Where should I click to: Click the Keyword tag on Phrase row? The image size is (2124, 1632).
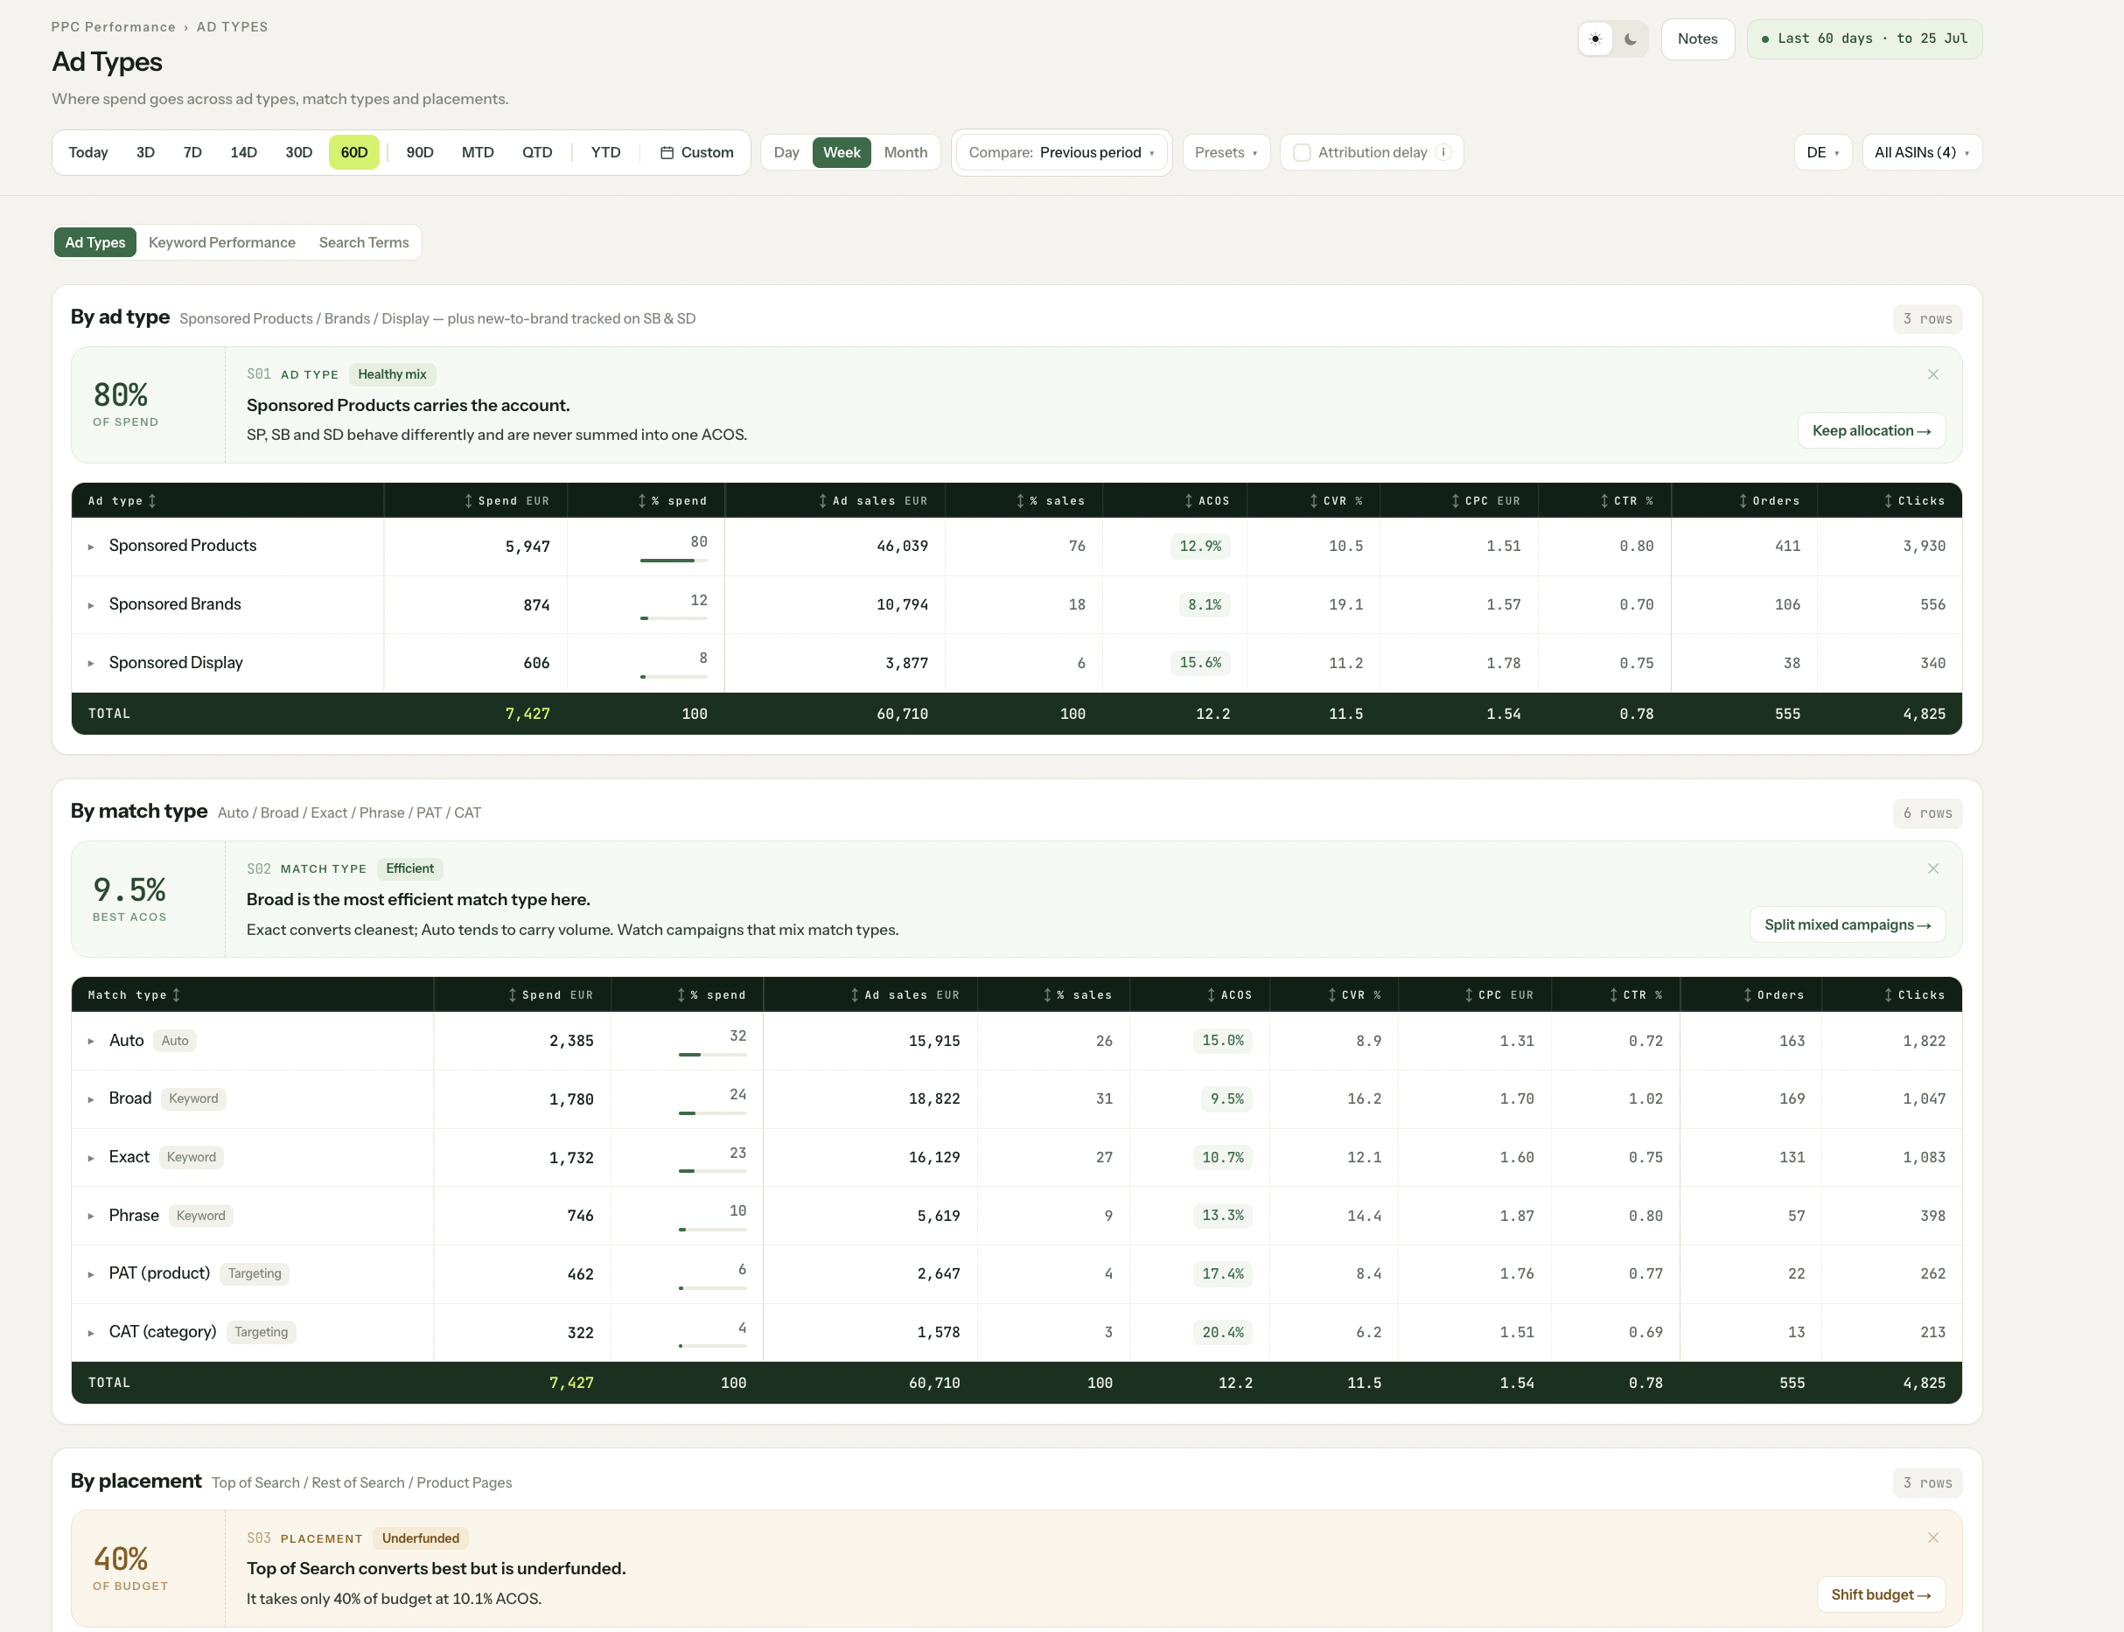200,1216
